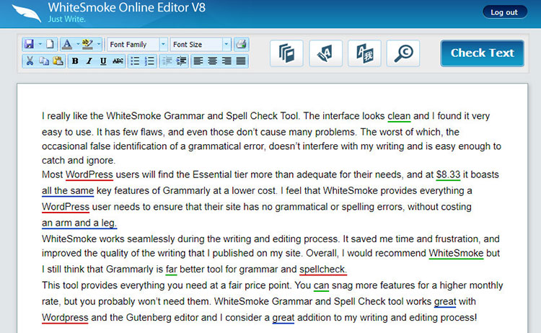The height and width of the screenshot is (333, 541).
Task: Click the first red-underlined "WordPress" after "Most"
Action: pos(89,174)
